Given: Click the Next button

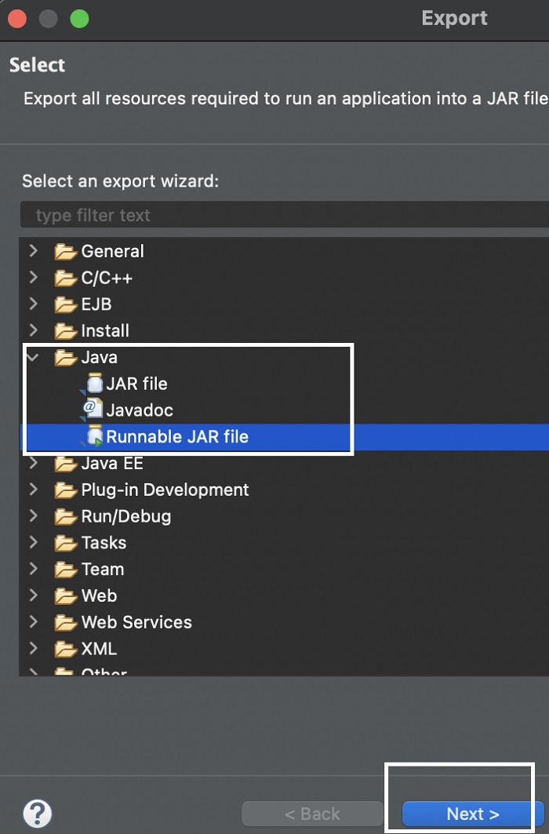Looking at the screenshot, I should tap(472, 814).
